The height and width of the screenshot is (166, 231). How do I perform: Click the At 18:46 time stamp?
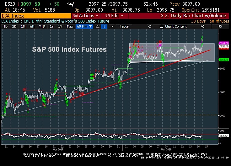coord(15,10)
